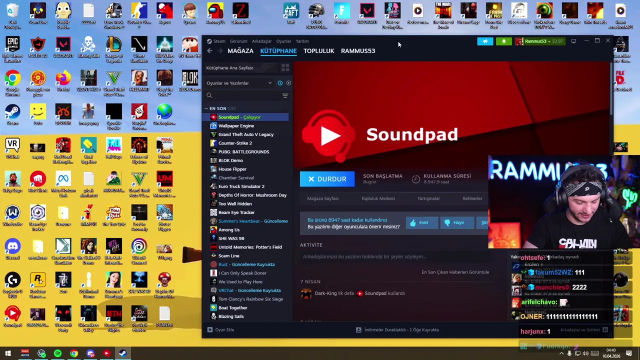Screen dimensions: 640x360
Task: Click Google Chrome desktop icon
Action: pyautogui.click(x=12, y=83)
